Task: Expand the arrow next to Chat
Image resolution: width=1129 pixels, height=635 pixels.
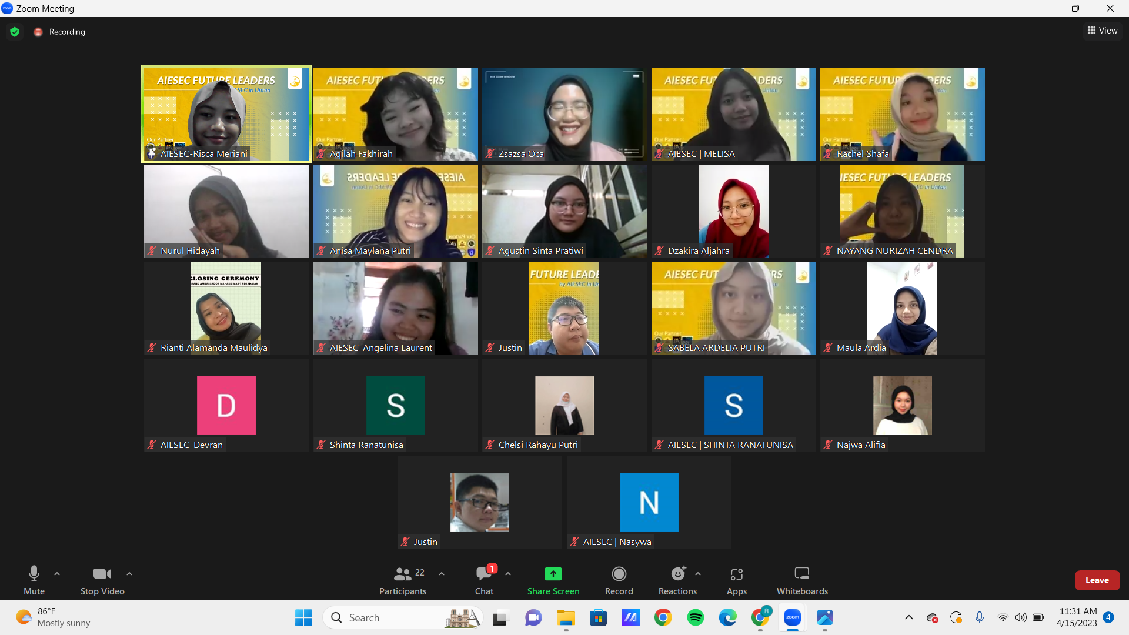Action: point(508,573)
